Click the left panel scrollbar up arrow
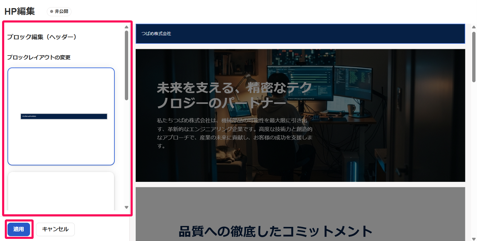The height and width of the screenshot is (241, 477). tap(126, 27)
